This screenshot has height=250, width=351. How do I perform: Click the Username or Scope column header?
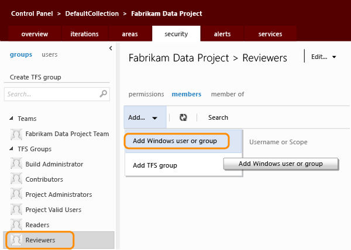pos(278,142)
